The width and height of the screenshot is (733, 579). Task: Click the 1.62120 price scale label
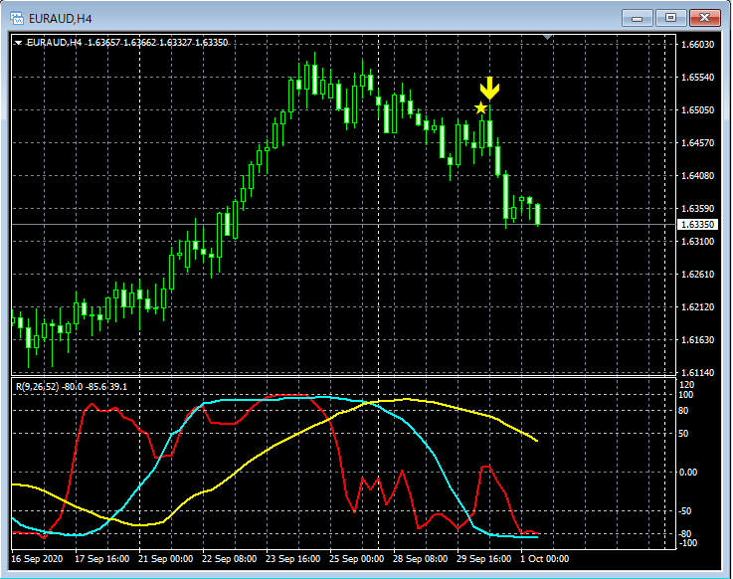697,306
